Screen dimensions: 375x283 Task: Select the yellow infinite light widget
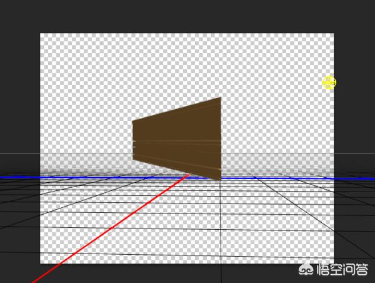(x=329, y=83)
